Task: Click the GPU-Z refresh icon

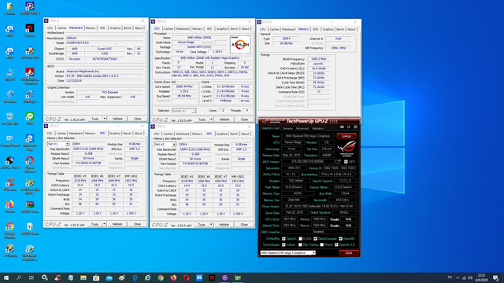Action: point(349,127)
